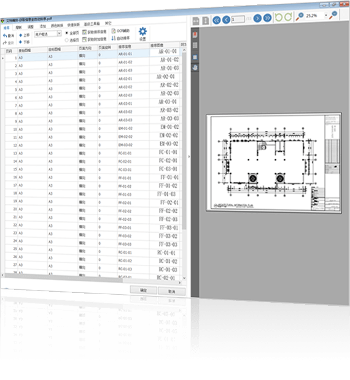Select cell AR-01-01 in sort info

pos(133,54)
